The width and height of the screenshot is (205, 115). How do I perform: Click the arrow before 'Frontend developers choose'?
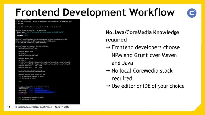[108, 47]
